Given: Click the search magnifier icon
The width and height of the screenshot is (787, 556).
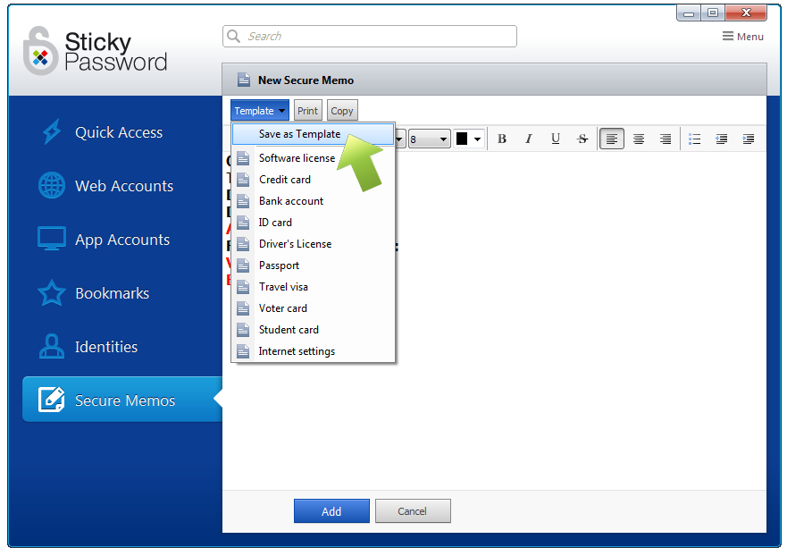Looking at the screenshot, I should [x=233, y=36].
